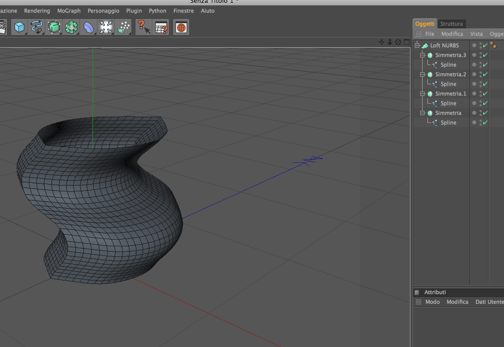Click viewport rotate camera icon
The image size is (504, 347).
398,42
